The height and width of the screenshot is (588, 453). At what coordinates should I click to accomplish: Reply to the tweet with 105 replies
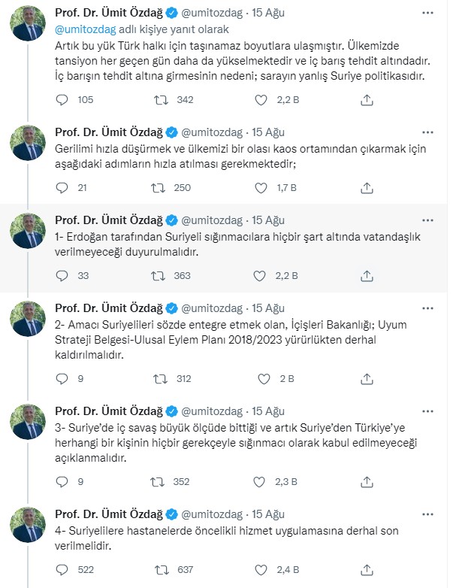coord(62,100)
